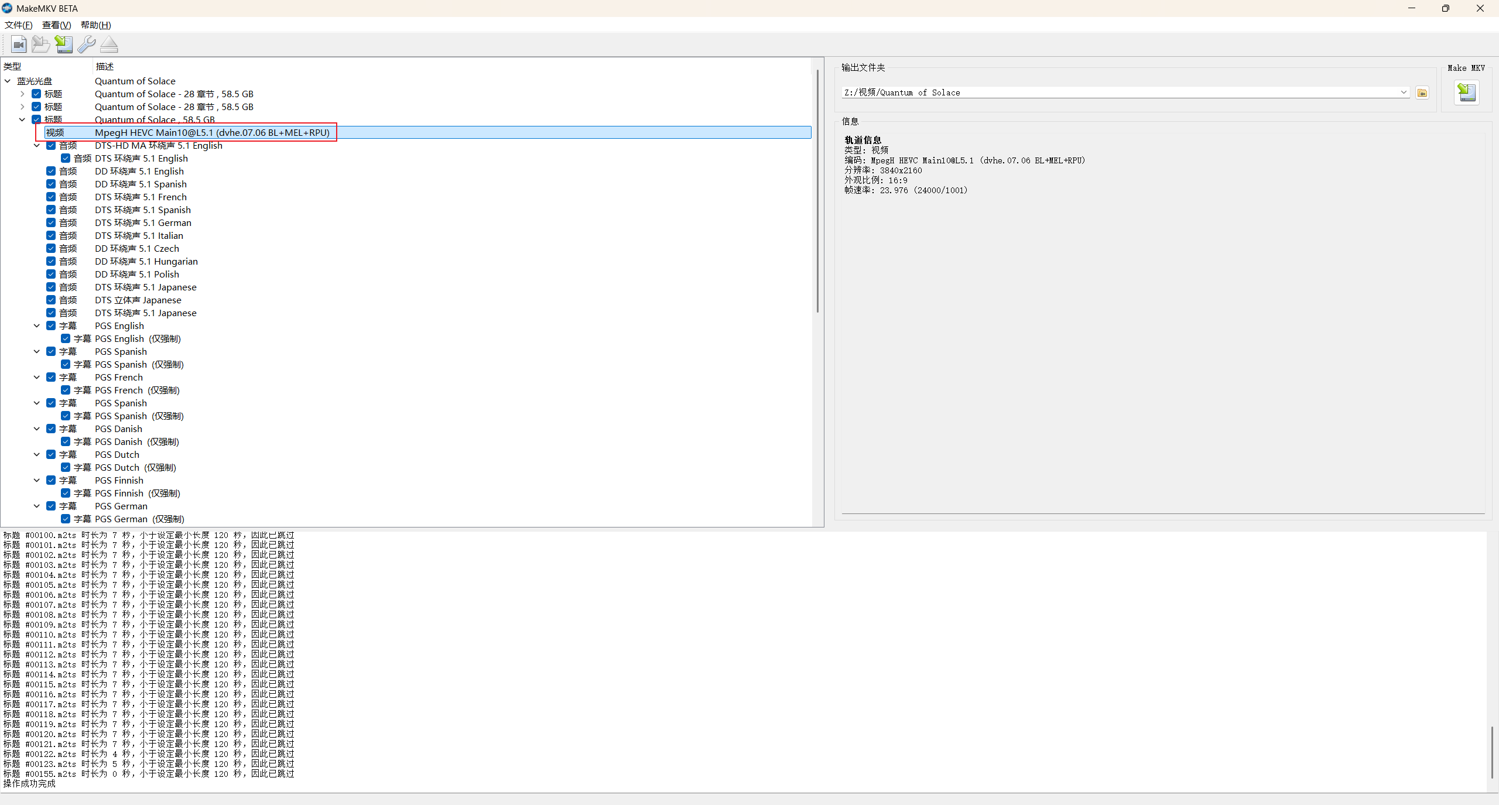Viewport: 1499px width, 805px height.
Task: Expand the first 标题 Quantum of Solace title
Action: pyautogui.click(x=22, y=94)
